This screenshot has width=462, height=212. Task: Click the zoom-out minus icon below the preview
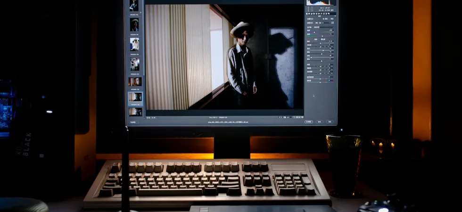pos(147,117)
